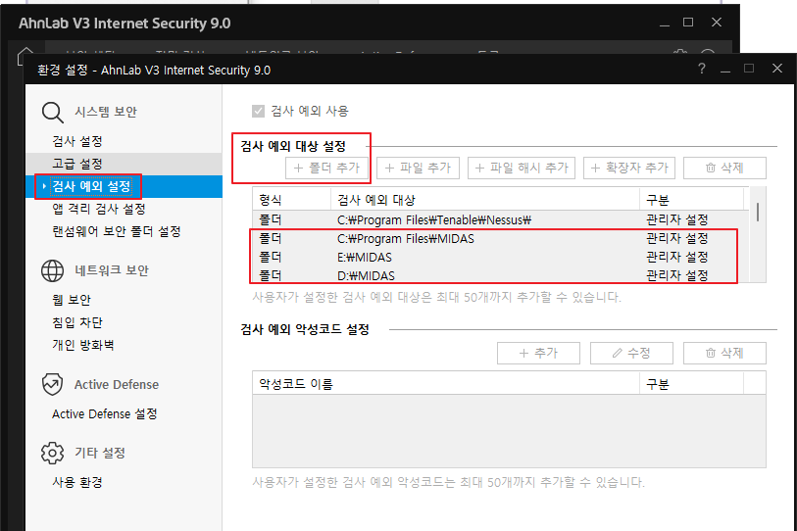Click 구분 column header in exclusion list
Image resolution: width=797 pixels, height=531 pixels.
coord(692,200)
